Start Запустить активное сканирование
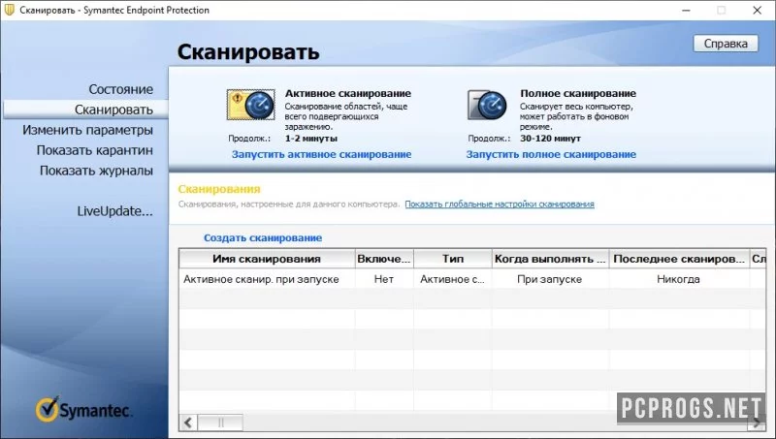This screenshot has width=776, height=439. [321, 154]
